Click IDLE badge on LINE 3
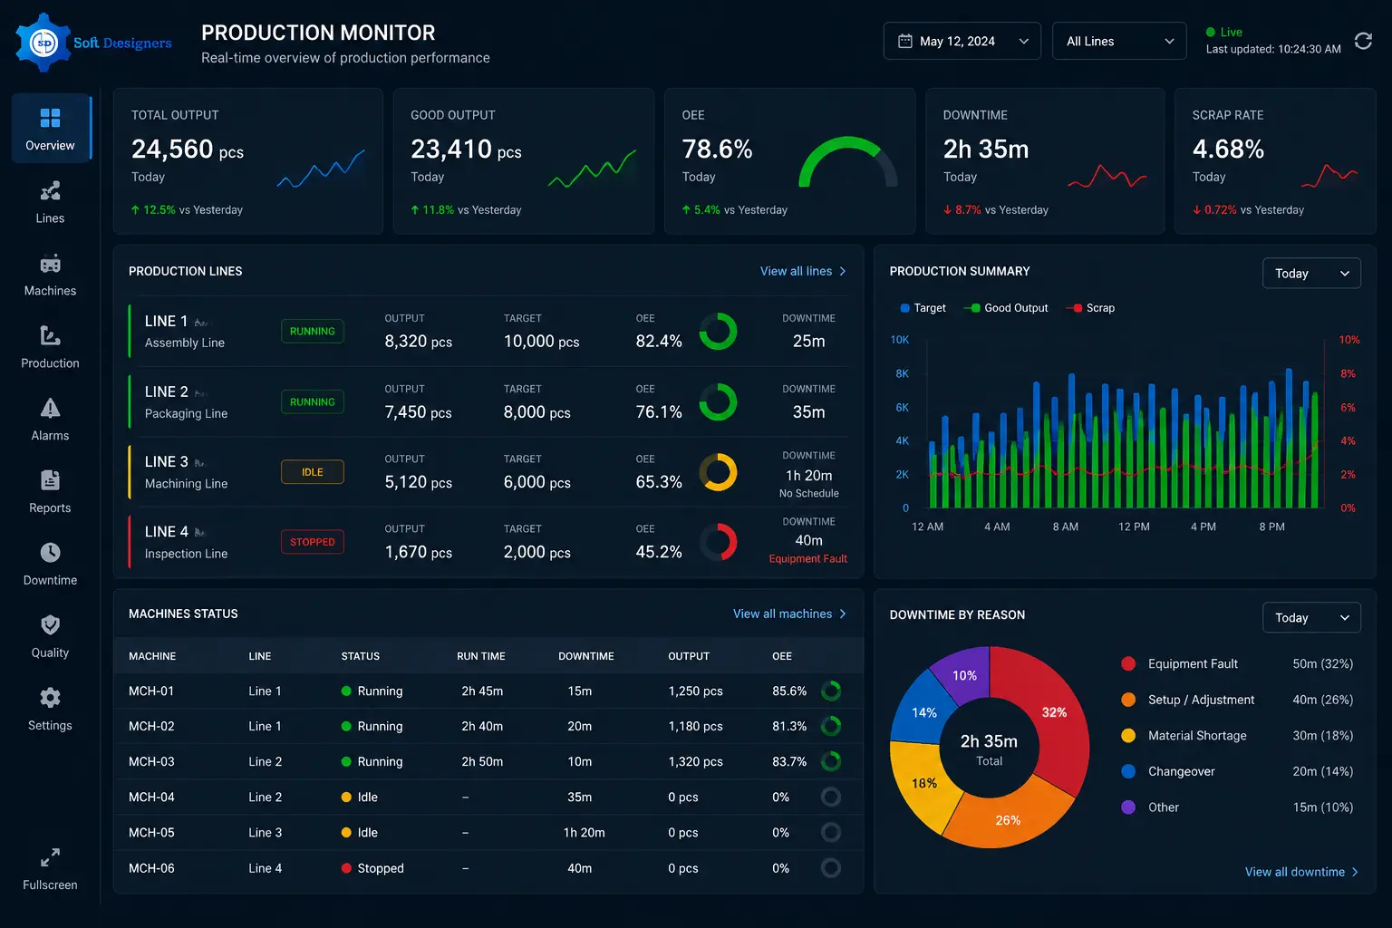The width and height of the screenshot is (1392, 928). [x=313, y=472]
